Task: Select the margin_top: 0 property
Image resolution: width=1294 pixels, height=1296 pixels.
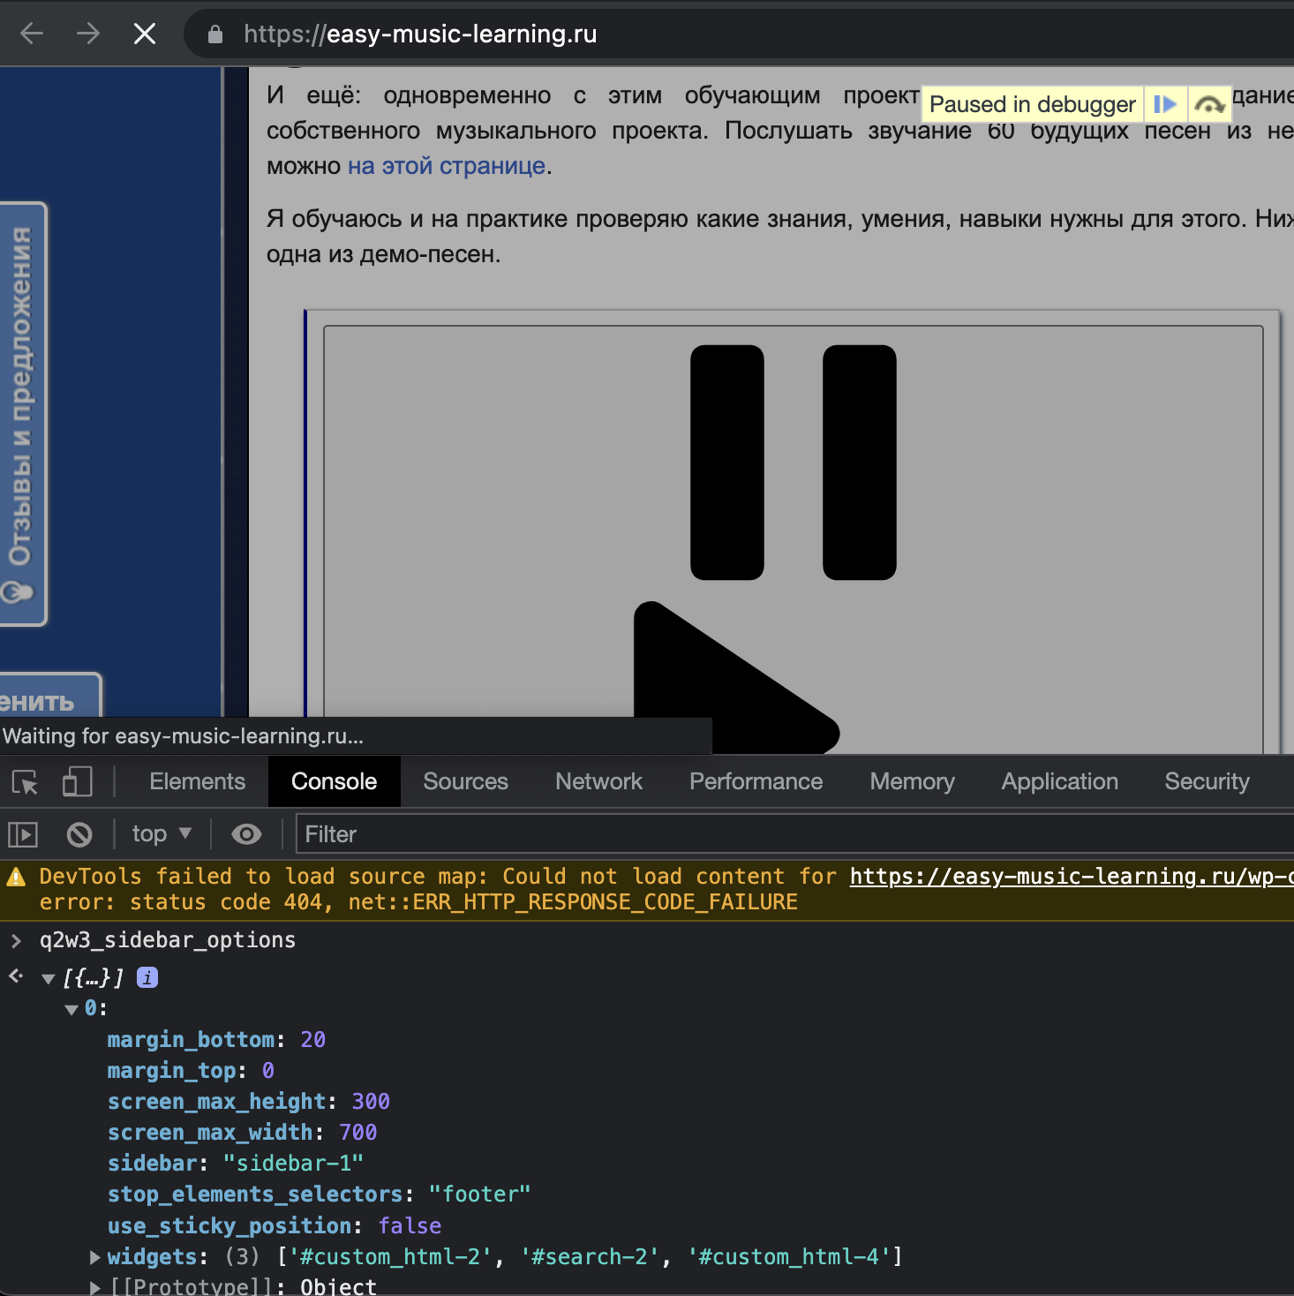Action: 191,1071
